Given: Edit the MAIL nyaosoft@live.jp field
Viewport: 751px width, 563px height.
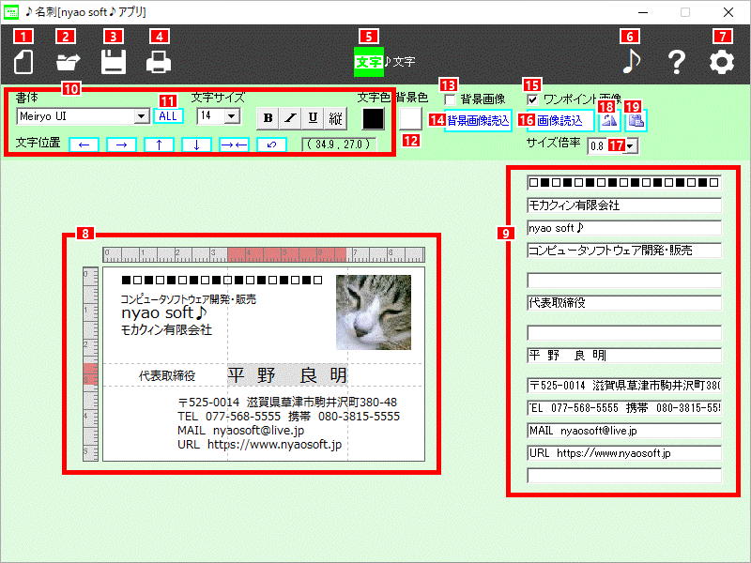Looking at the screenshot, I should [x=624, y=431].
